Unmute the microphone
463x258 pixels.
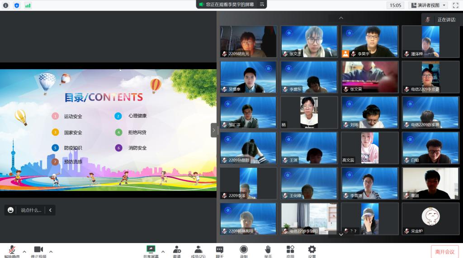click(x=12, y=250)
